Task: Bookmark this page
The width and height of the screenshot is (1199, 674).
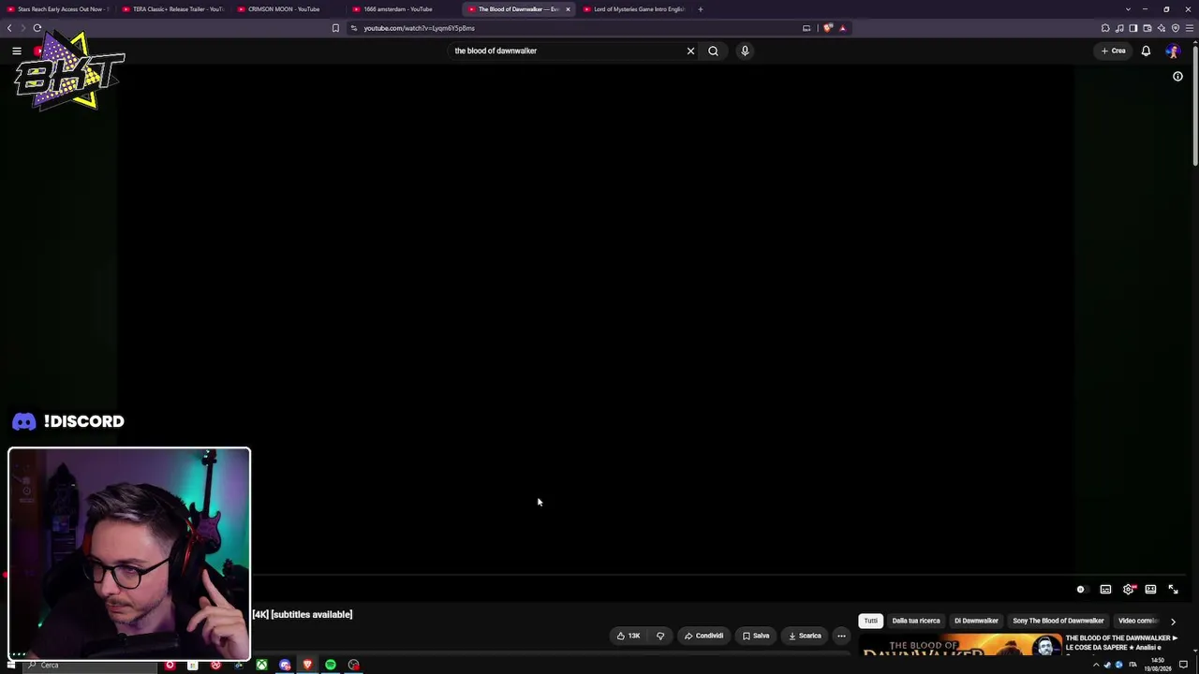Action: point(335,28)
